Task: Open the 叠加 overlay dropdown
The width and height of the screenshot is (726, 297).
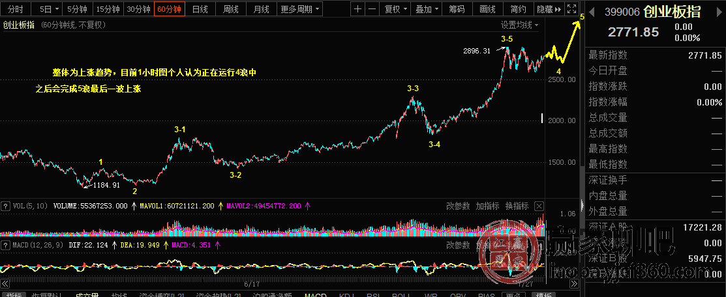Action: click(426, 8)
